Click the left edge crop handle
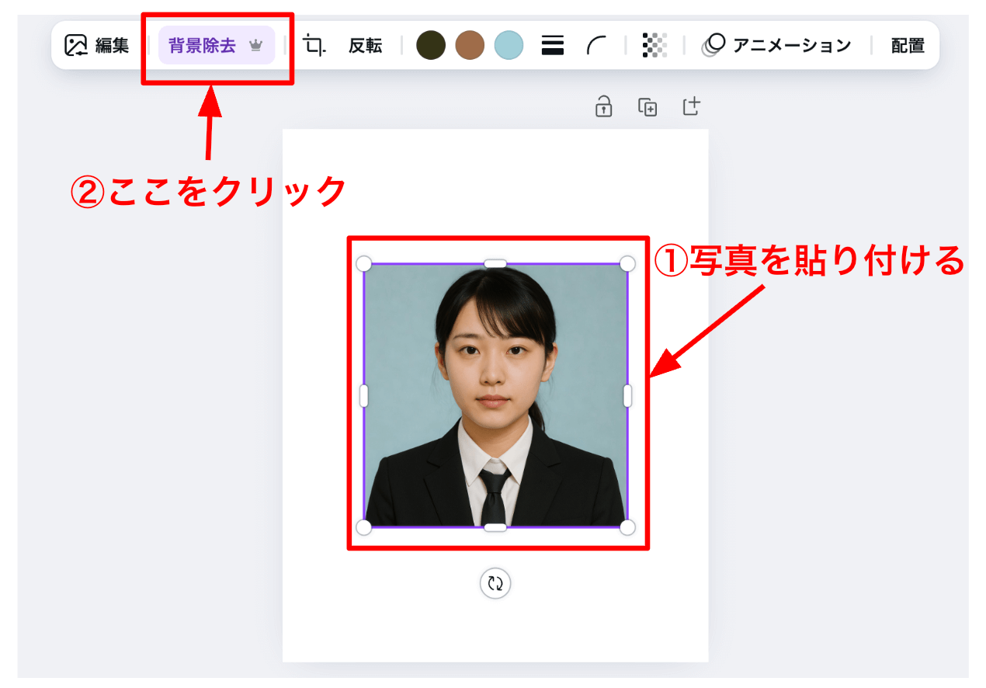986x688 pixels. click(364, 395)
